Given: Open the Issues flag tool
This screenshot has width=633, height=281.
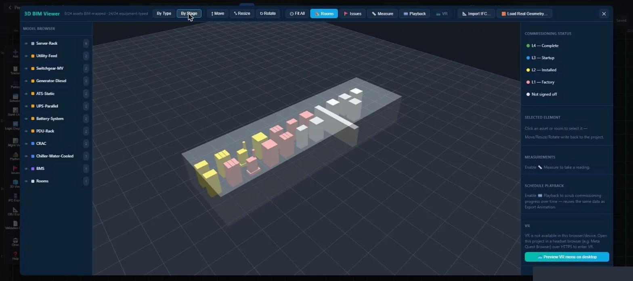Looking at the screenshot, I should [x=352, y=14].
